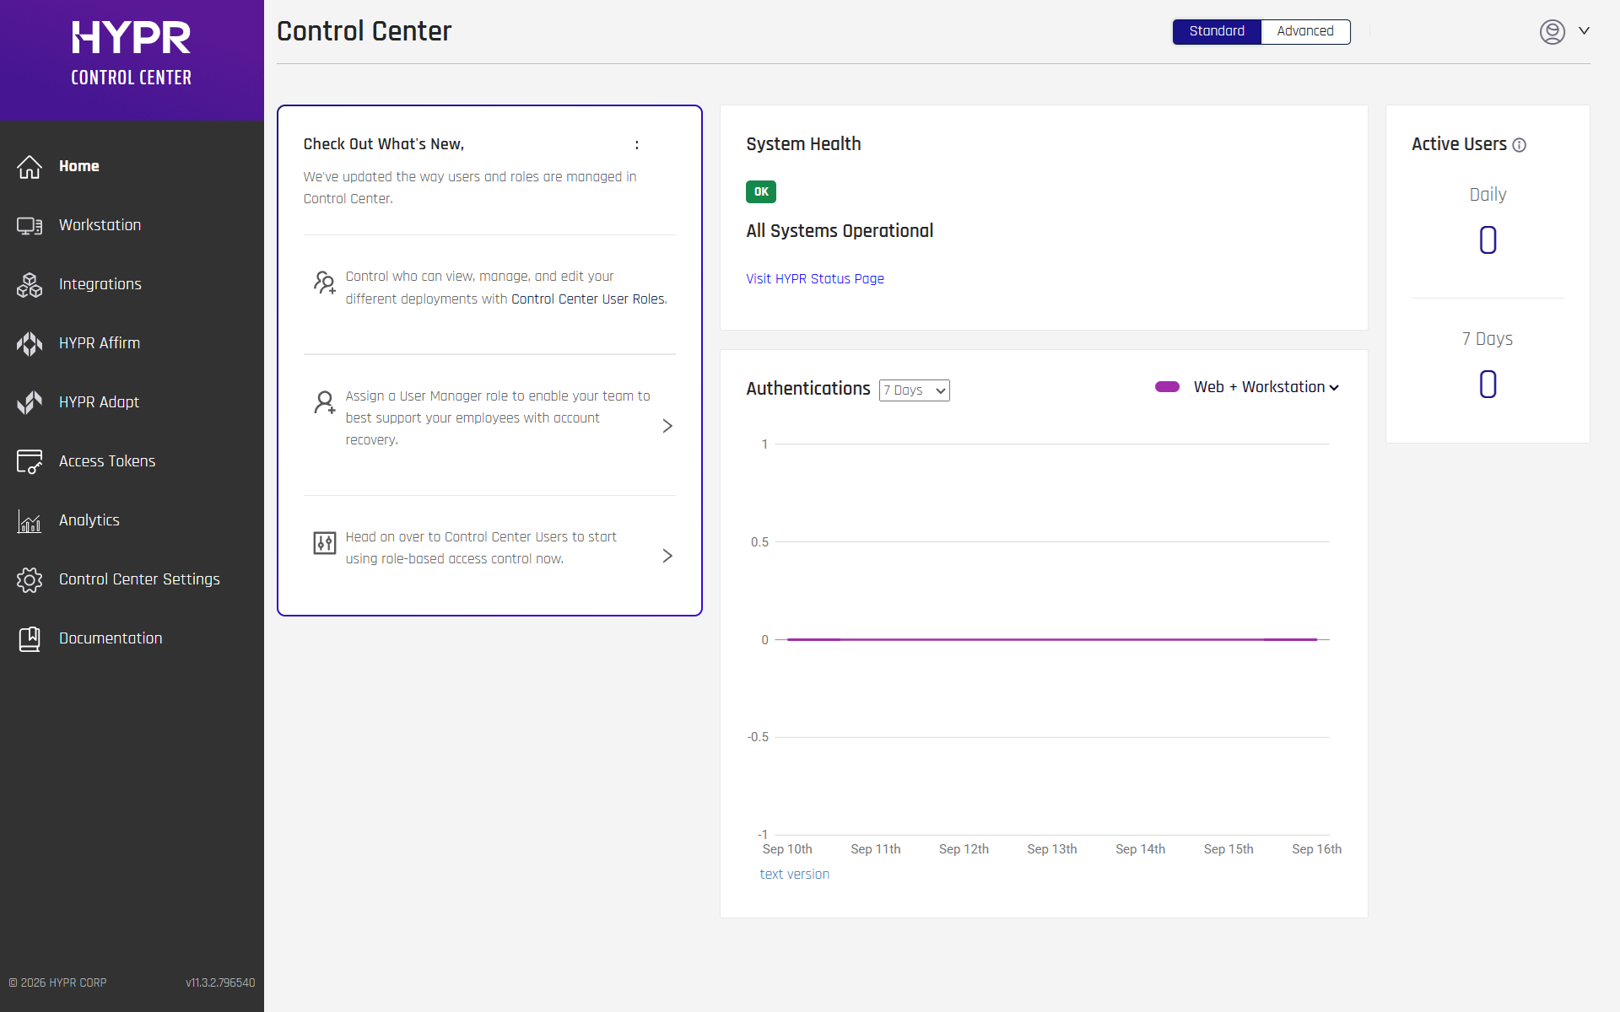Click the User Manager person-plus icon

(x=325, y=401)
